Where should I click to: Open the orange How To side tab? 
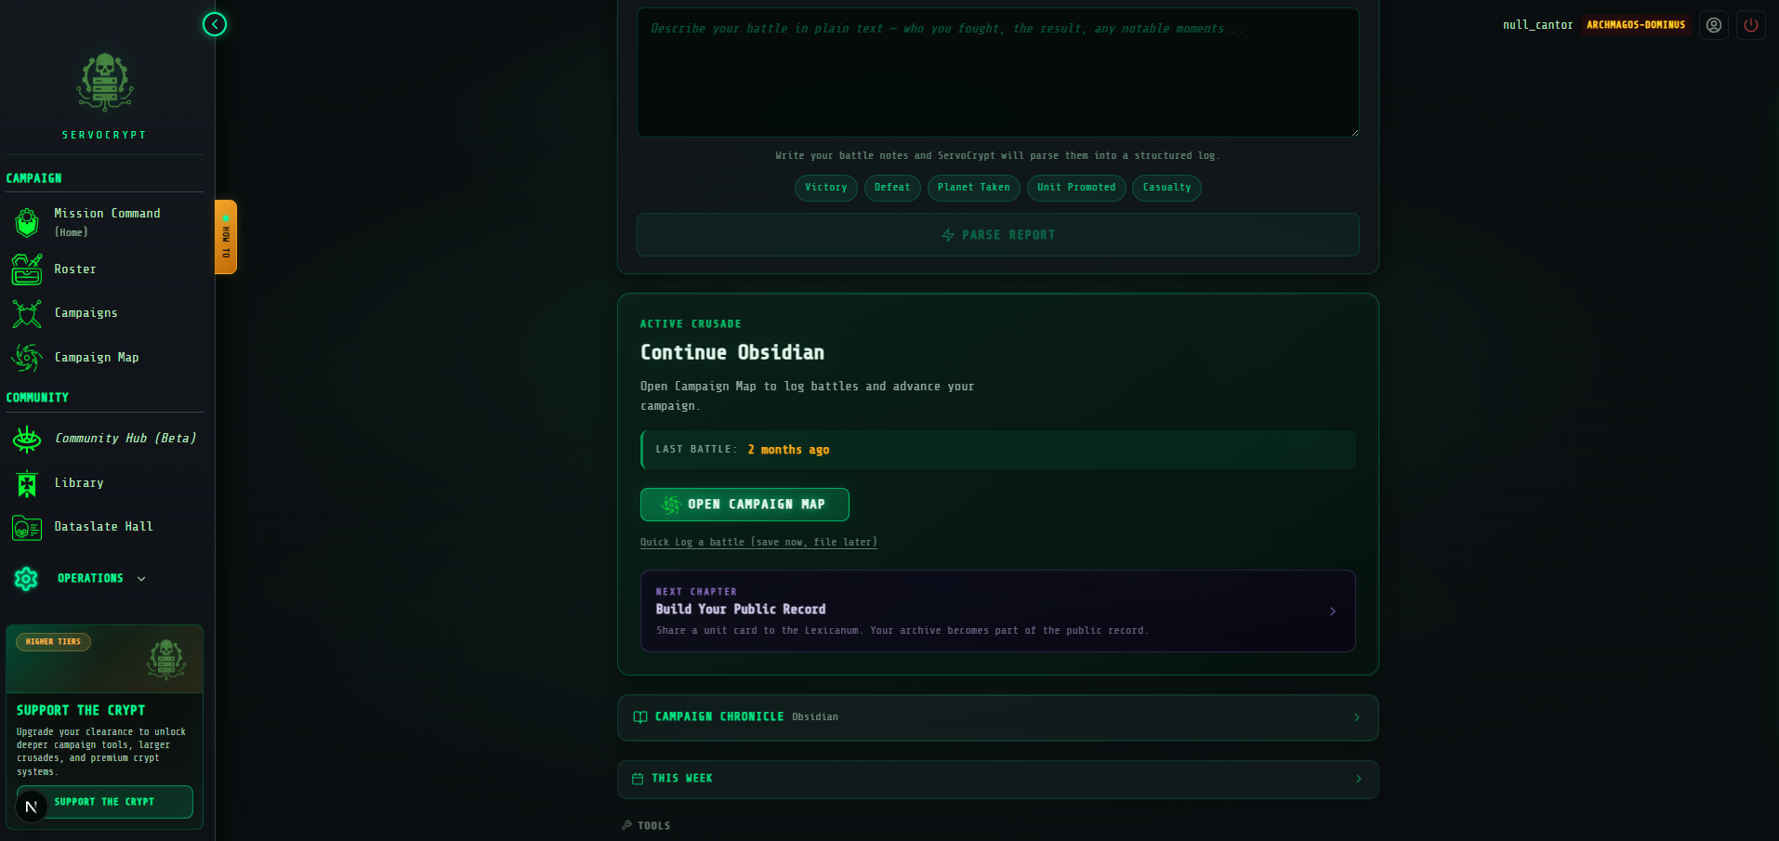click(x=226, y=237)
